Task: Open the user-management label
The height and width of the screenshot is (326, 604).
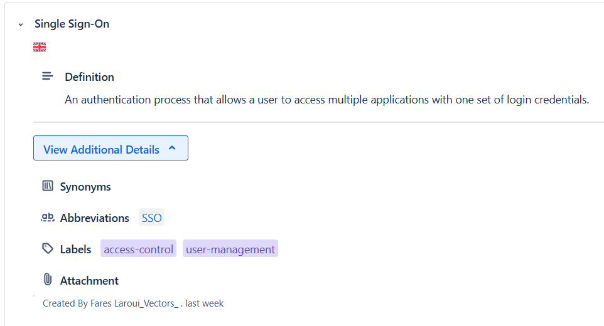Action: (x=230, y=250)
